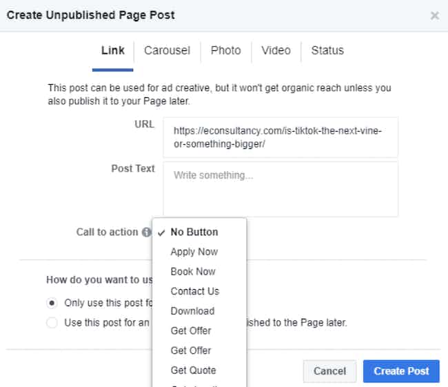Choose Contact Us option
This screenshot has height=387, width=448.
(x=195, y=291)
